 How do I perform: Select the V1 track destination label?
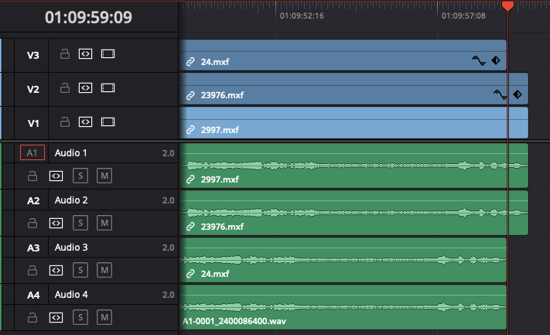click(x=33, y=124)
